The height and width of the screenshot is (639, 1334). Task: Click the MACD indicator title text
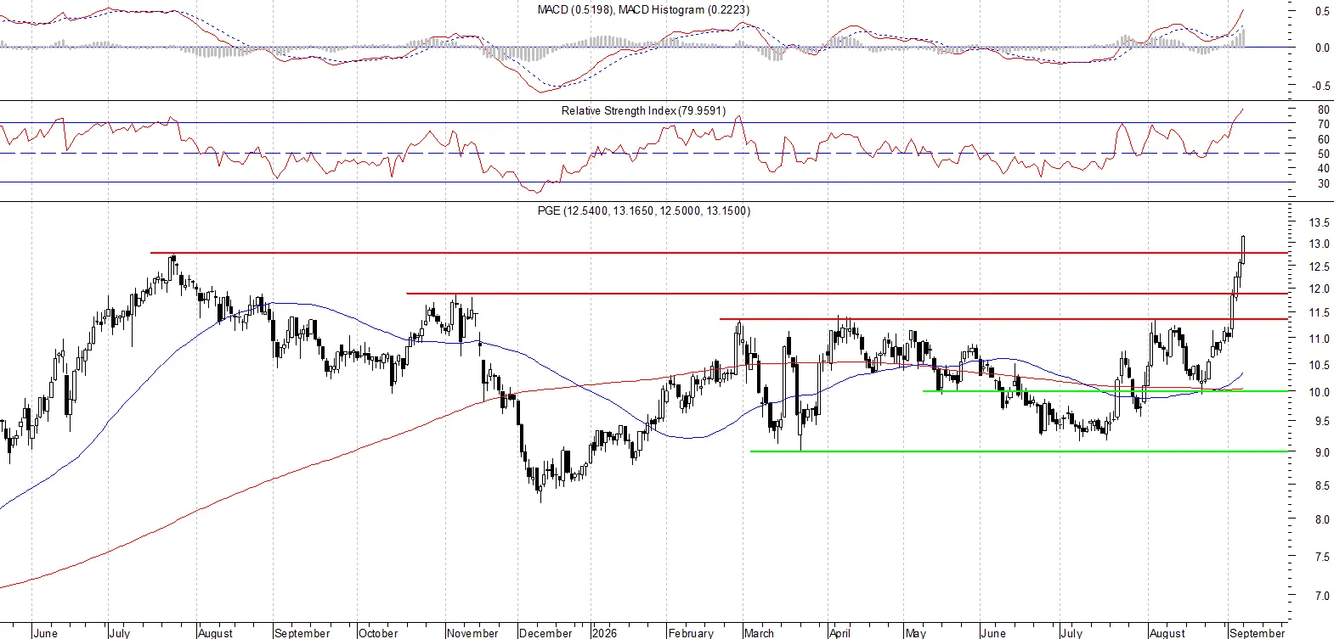643,9
